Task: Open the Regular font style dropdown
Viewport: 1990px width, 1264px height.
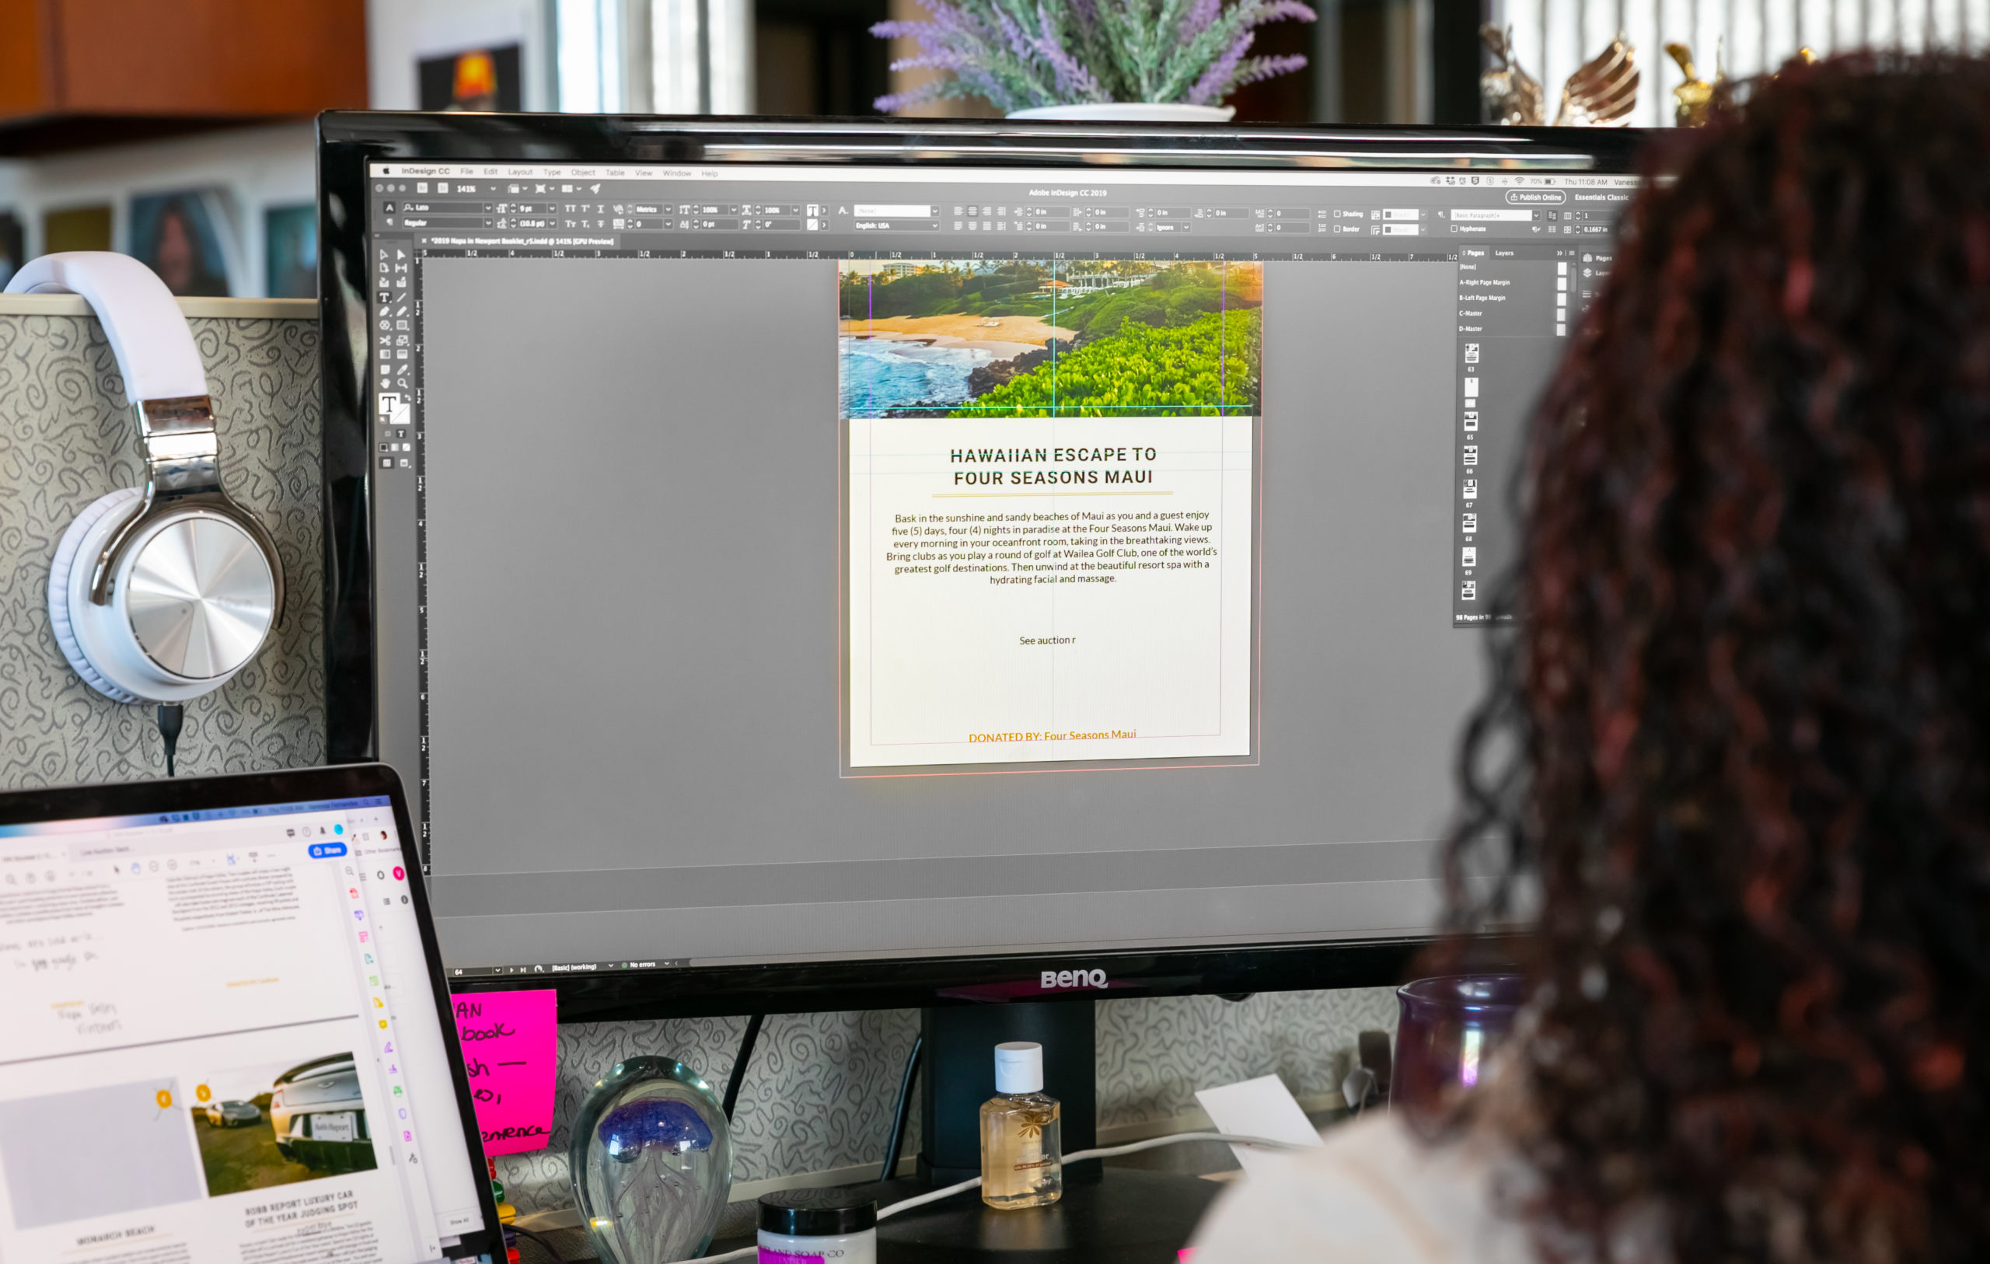Action: [x=487, y=223]
